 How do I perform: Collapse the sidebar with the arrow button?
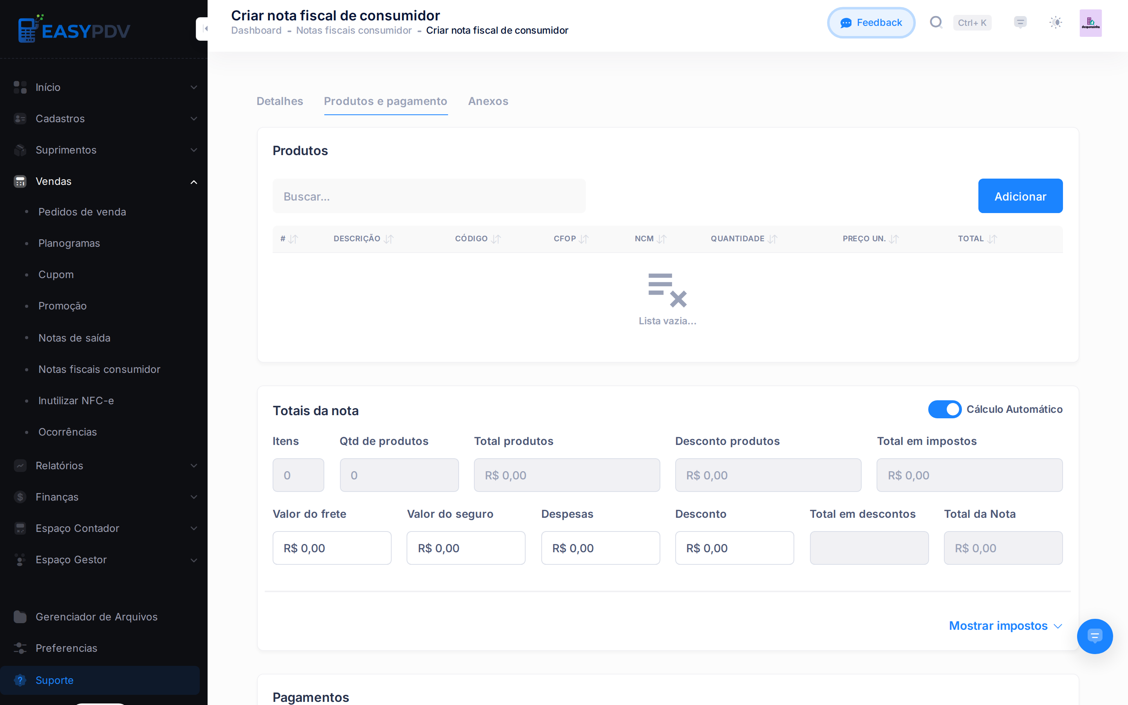(x=203, y=29)
